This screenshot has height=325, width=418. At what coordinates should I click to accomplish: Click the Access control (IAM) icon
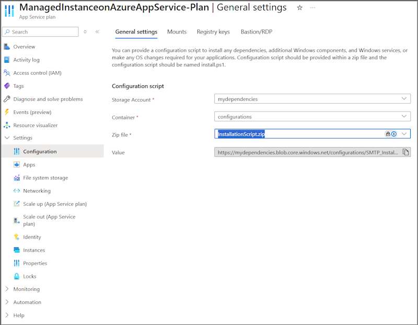tap(7, 73)
